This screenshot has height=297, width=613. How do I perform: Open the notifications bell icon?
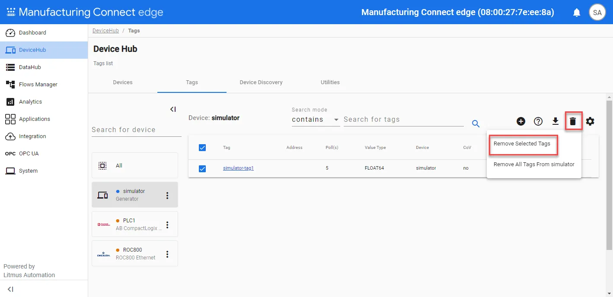(x=577, y=13)
